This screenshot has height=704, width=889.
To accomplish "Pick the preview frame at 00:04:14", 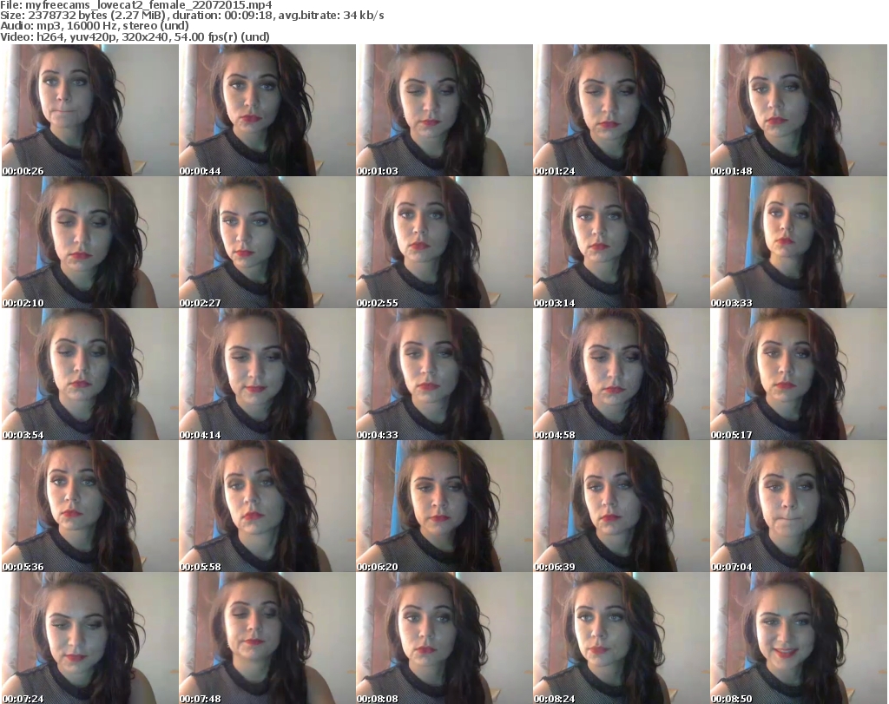I will tap(267, 375).
